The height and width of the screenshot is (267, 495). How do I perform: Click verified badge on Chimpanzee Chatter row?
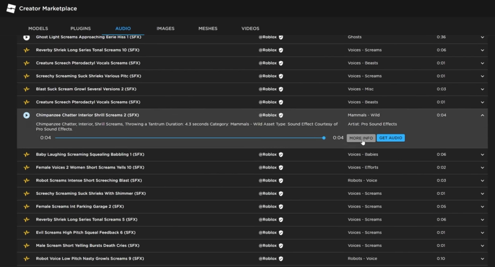281,115
